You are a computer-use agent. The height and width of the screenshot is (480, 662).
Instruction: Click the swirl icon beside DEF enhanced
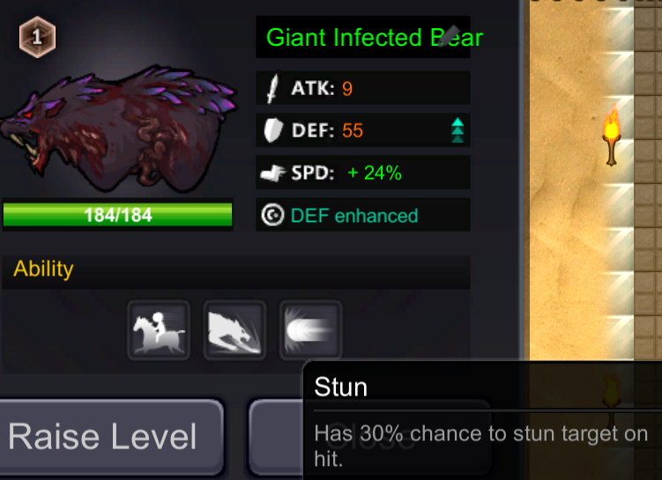[x=272, y=215]
